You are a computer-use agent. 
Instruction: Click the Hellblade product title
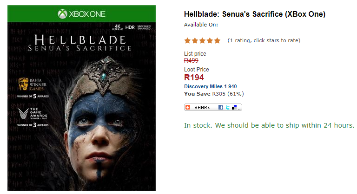[x=254, y=14]
